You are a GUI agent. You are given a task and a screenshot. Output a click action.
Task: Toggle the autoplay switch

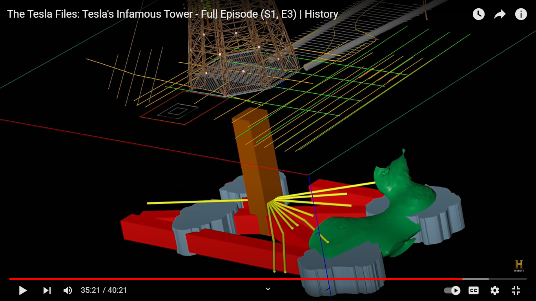click(x=452, y=290)
